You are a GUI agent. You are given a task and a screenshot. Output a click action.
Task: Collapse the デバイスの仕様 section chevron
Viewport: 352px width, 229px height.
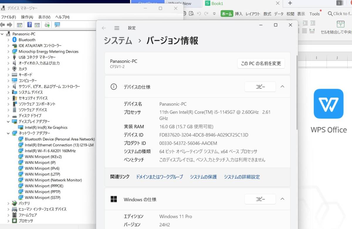pyautogui.click(x=282, y=86)
